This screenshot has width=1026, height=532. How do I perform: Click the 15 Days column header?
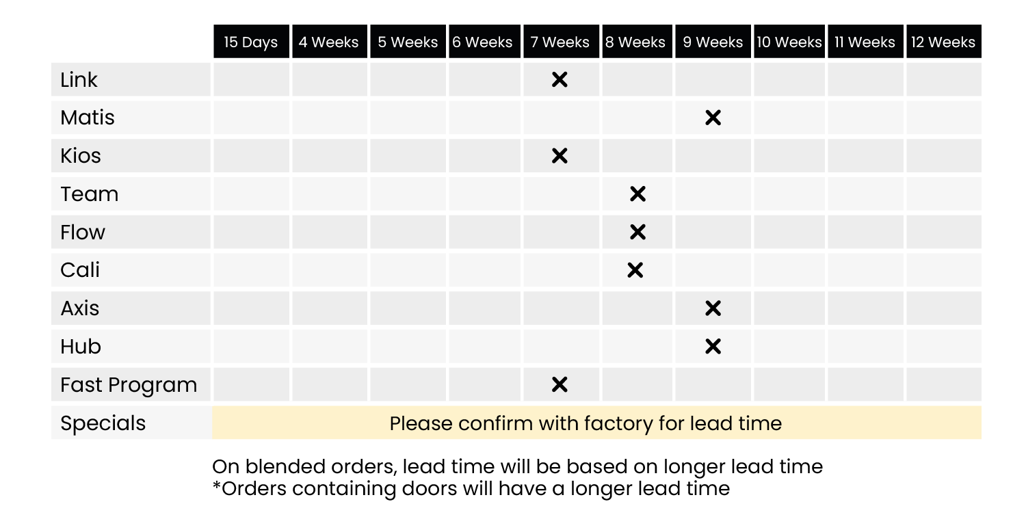click(x=251, y=42)
